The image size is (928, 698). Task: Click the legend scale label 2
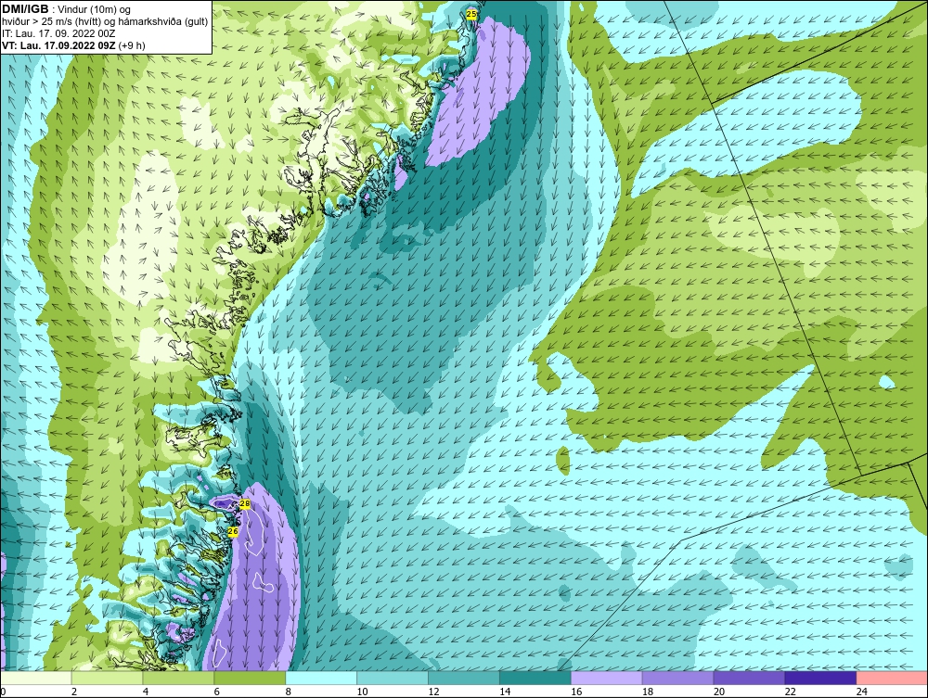[74, 692]
